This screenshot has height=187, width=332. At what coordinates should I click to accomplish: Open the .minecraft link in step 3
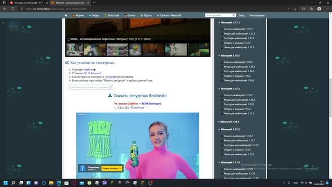(x=110, y=77)
